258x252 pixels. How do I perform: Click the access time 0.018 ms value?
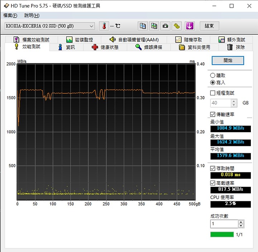pyautogui.click(x=230, y=175)
